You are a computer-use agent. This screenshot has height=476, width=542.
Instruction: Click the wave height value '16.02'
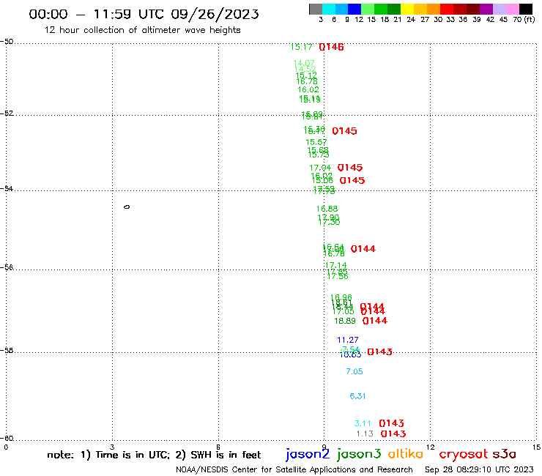(x=308, y=89)
